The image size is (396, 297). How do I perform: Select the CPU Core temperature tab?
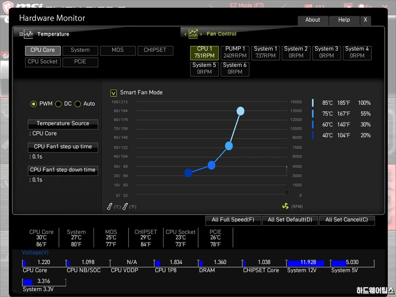pos(43,50)
